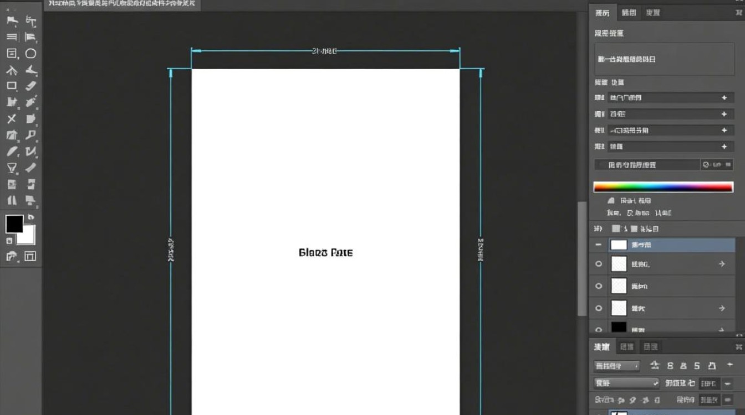Select the X-shaped tool in left toolbar
The height and width of the screenshot is (415, 745).
pos(11,119)
